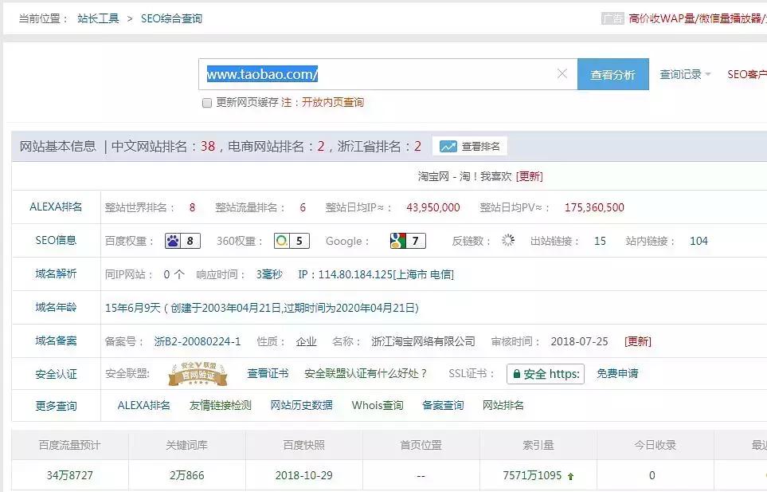Click the green up arrow beside 索引量
This screenshot has width=767, height=492.
click(570, 474)
